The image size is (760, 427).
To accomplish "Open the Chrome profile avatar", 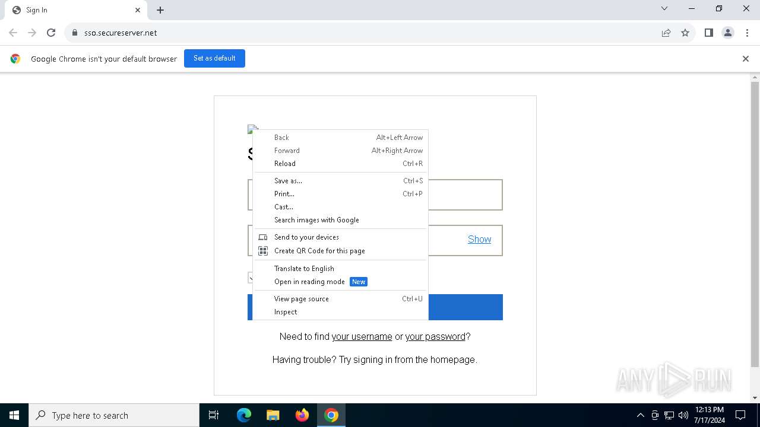I will (x=728, y=33).
